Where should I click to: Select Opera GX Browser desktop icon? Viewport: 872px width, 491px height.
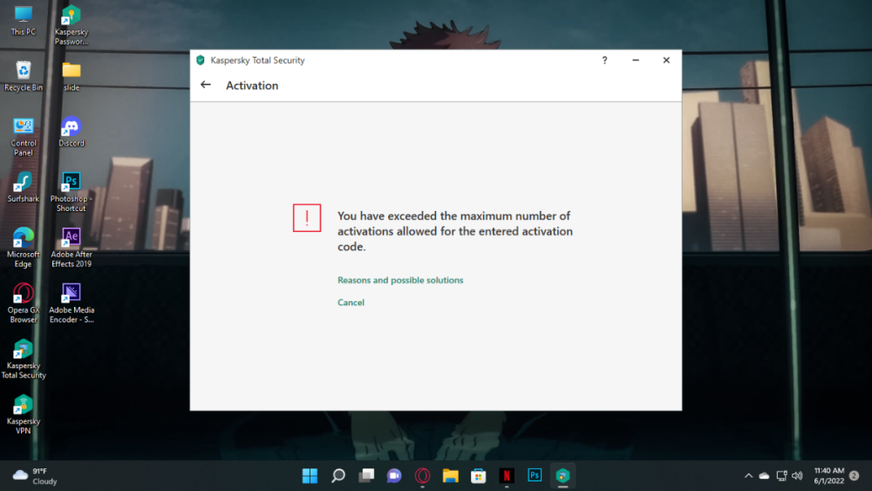(24, 301)
